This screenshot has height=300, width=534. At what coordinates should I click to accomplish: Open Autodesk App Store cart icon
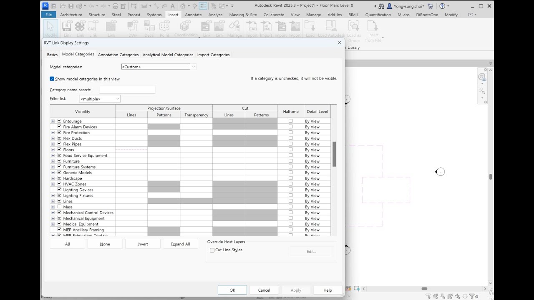[431, 6]
